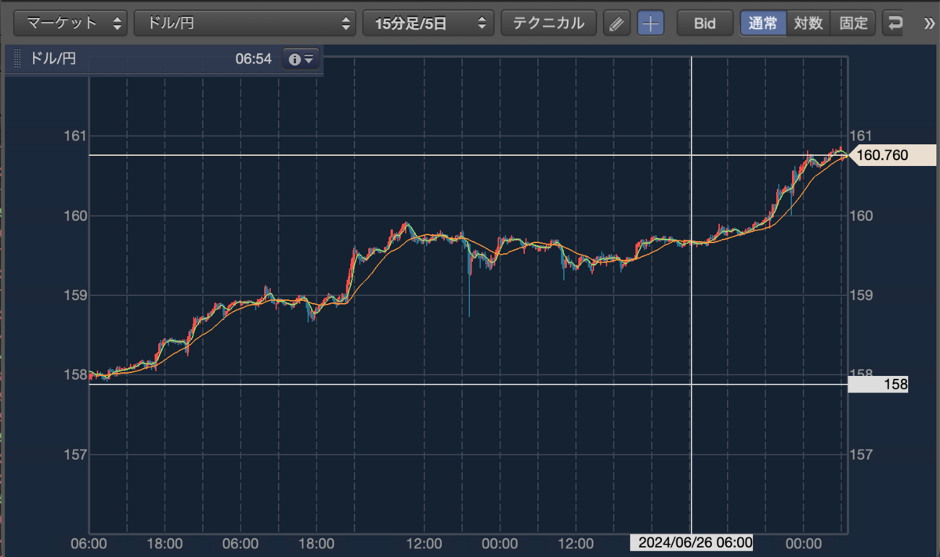The image size is (940, 557).
Task: Click the 157 label on right axis
Action: click(860, 454)
